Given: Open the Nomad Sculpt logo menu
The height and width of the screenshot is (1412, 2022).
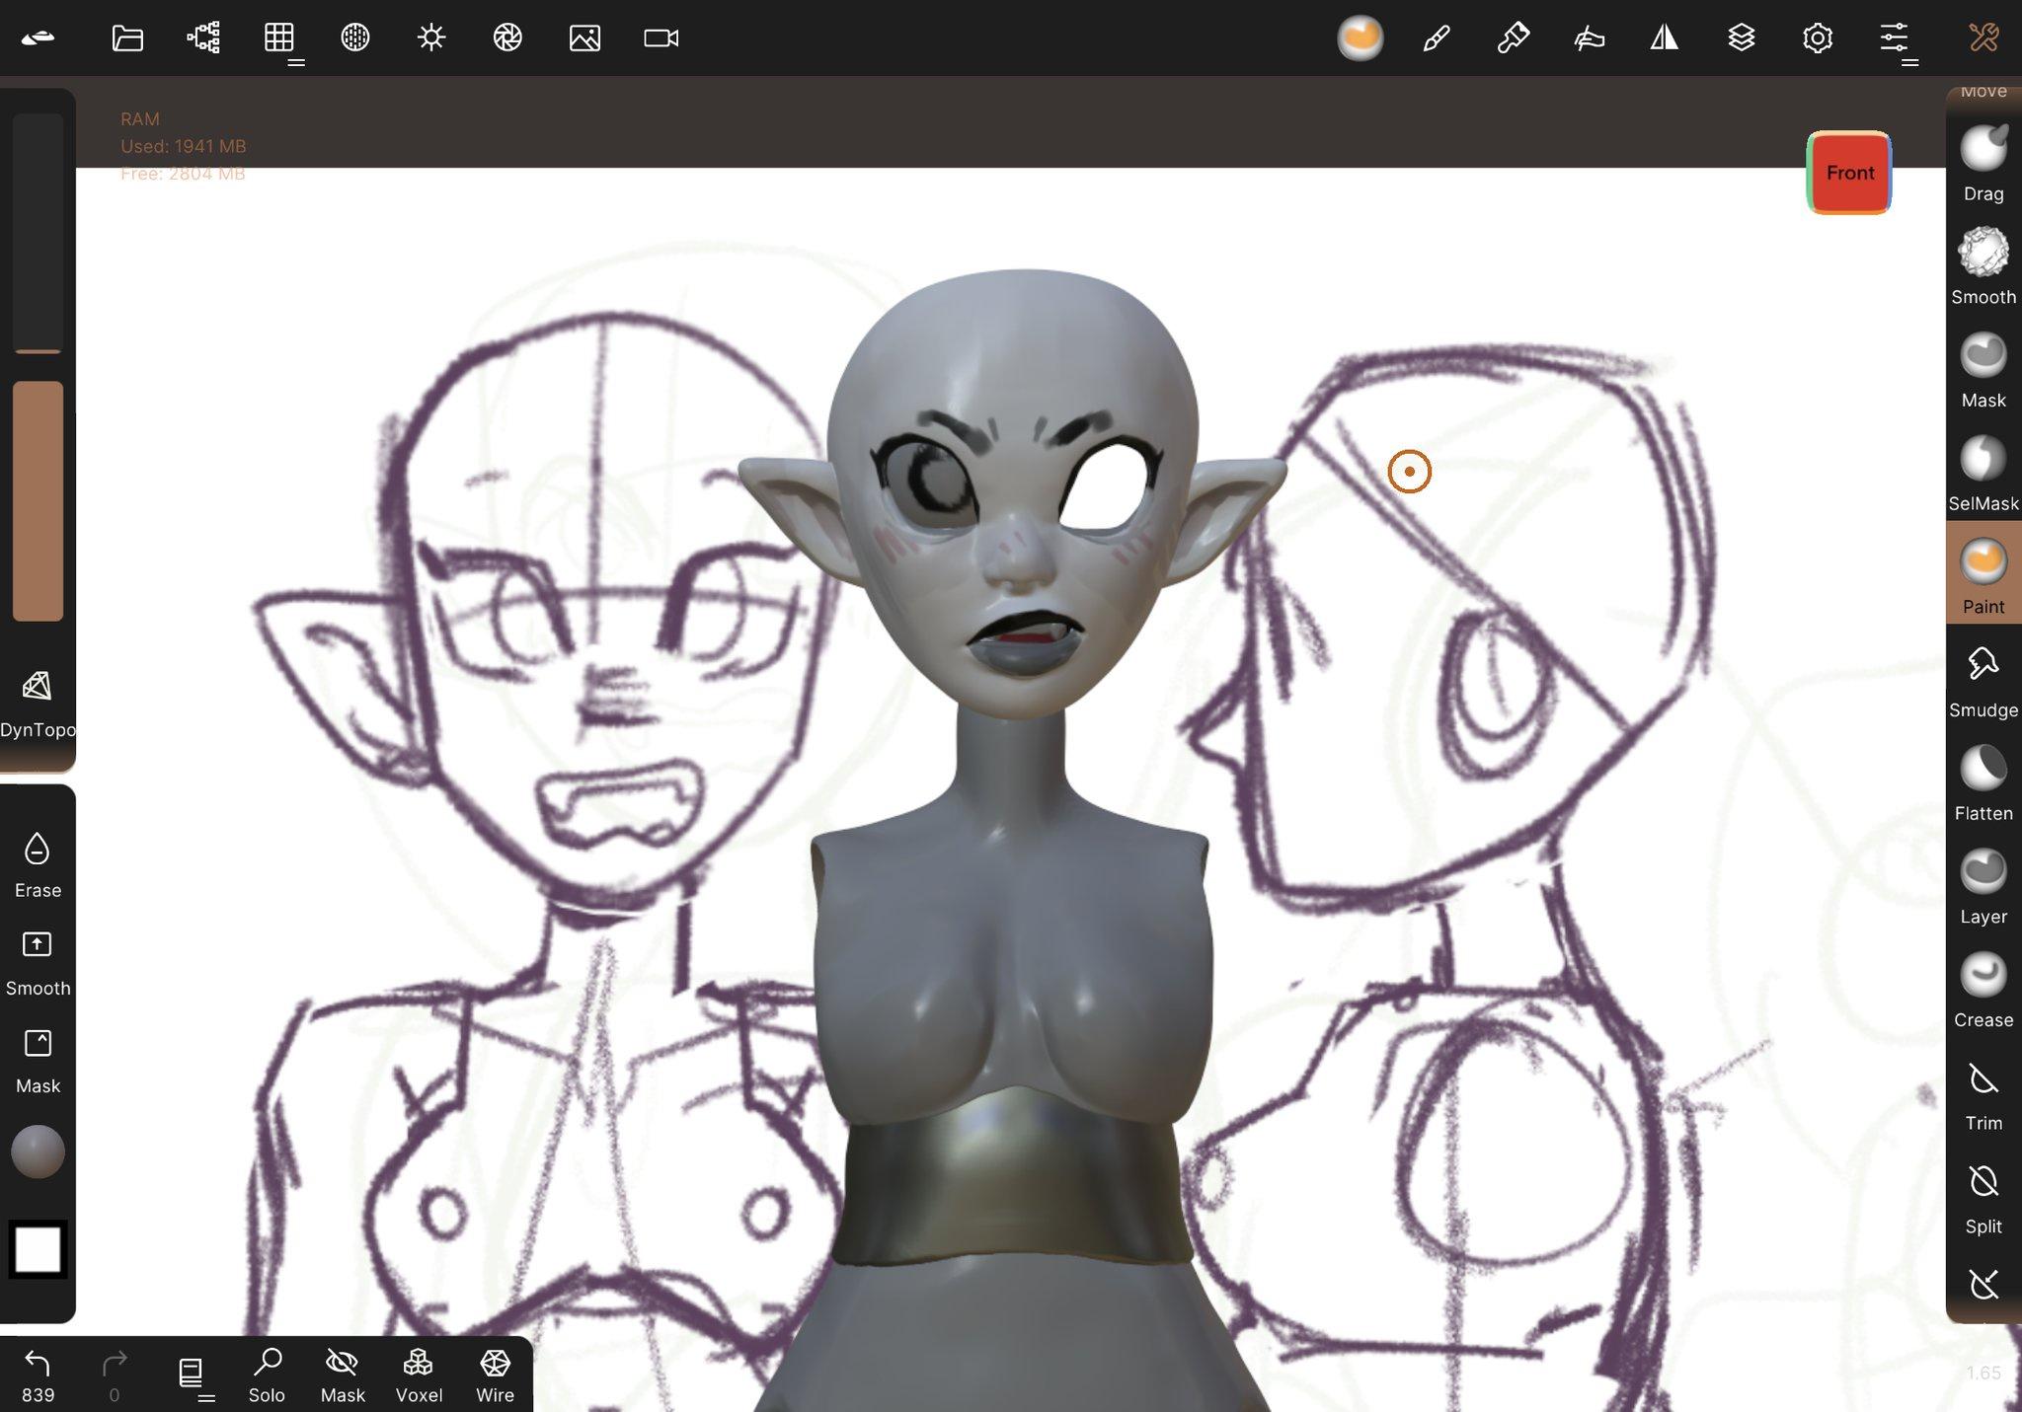Looking at the screenshot, I should click(38, 37).
